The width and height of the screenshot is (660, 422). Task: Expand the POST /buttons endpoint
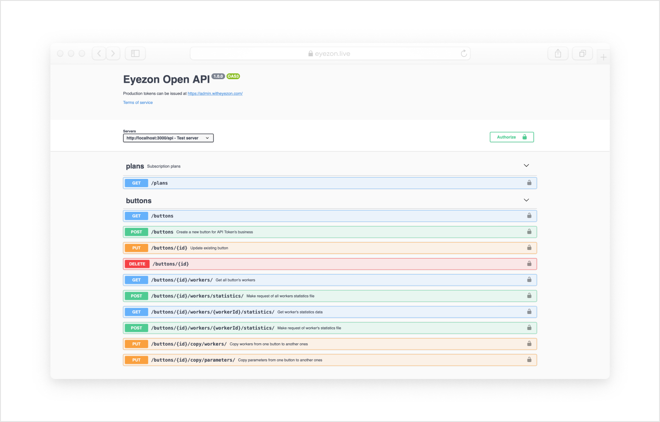321,232
